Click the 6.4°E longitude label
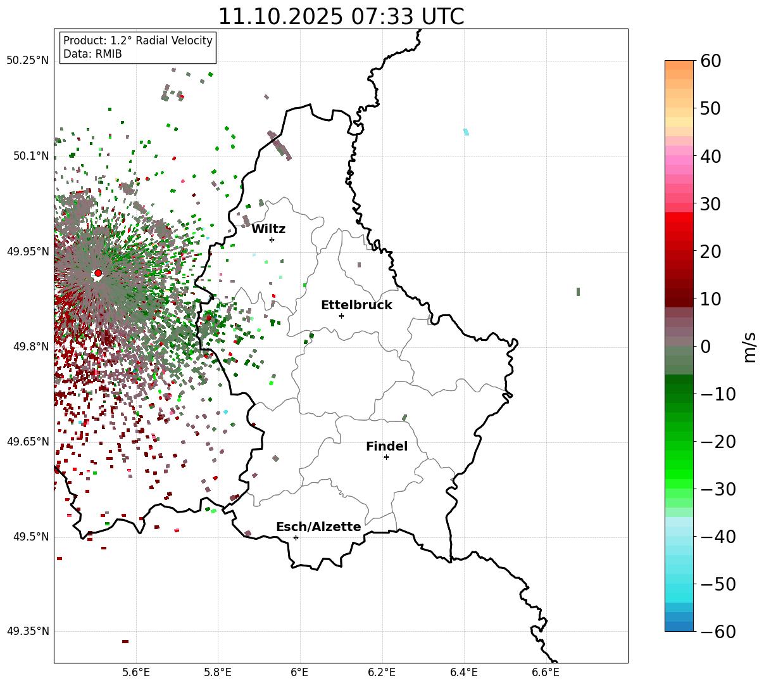The width and height of the screenshot is (764, 685). click(464, 672)
